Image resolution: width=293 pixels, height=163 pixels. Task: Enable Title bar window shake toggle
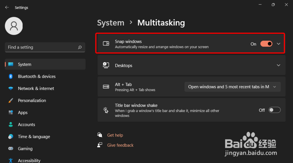274,110
